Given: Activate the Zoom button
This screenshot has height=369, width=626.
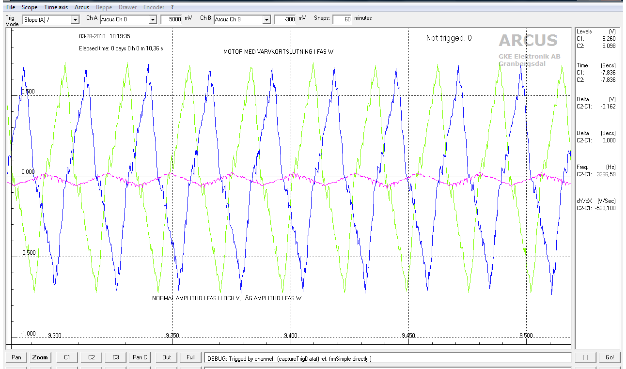Looking at the screenshot, I should pyautogui.click(x=40, y=357).
